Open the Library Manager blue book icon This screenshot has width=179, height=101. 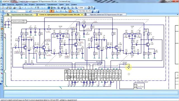tap(49, 8)
